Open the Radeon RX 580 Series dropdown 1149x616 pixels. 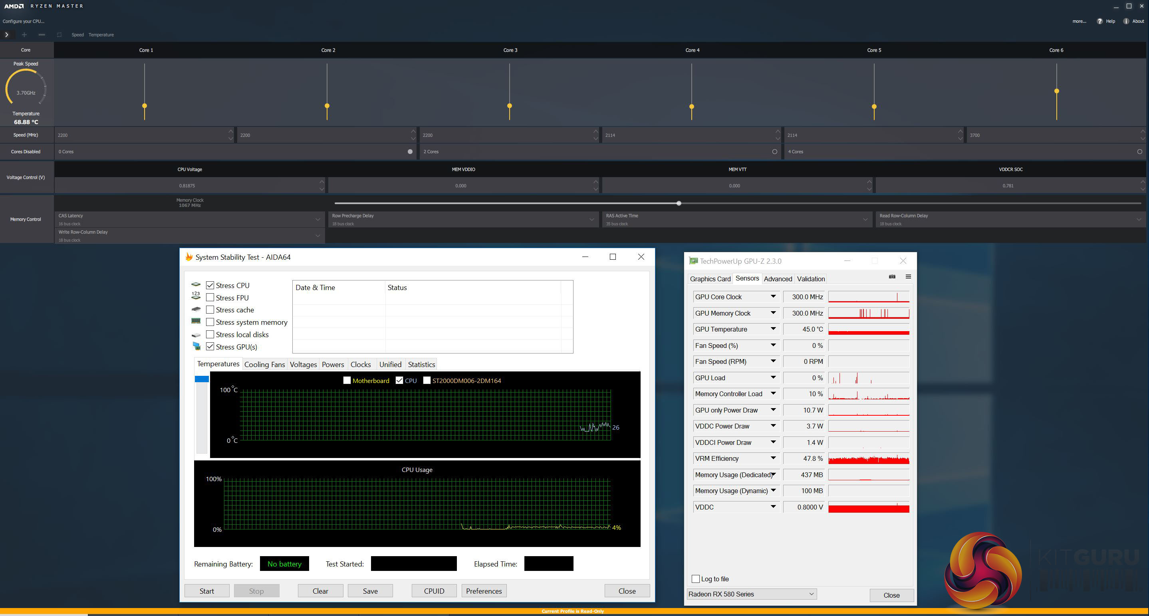click(x=752, y=594)
